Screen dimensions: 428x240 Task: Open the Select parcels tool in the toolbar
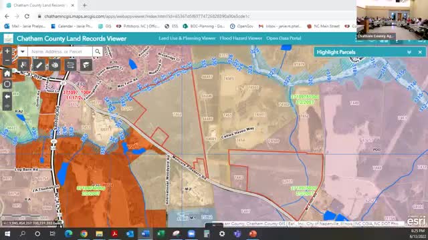(23, 65)
